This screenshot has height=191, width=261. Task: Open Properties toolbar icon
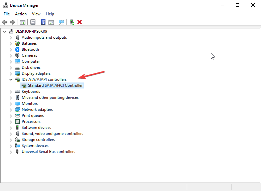(x=33, y=22)
